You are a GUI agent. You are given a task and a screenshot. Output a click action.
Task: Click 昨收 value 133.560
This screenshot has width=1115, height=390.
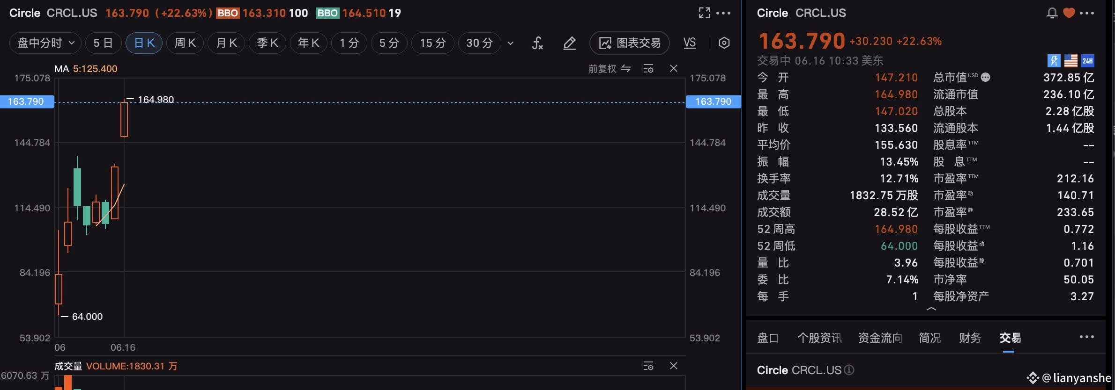pos(896,128)
